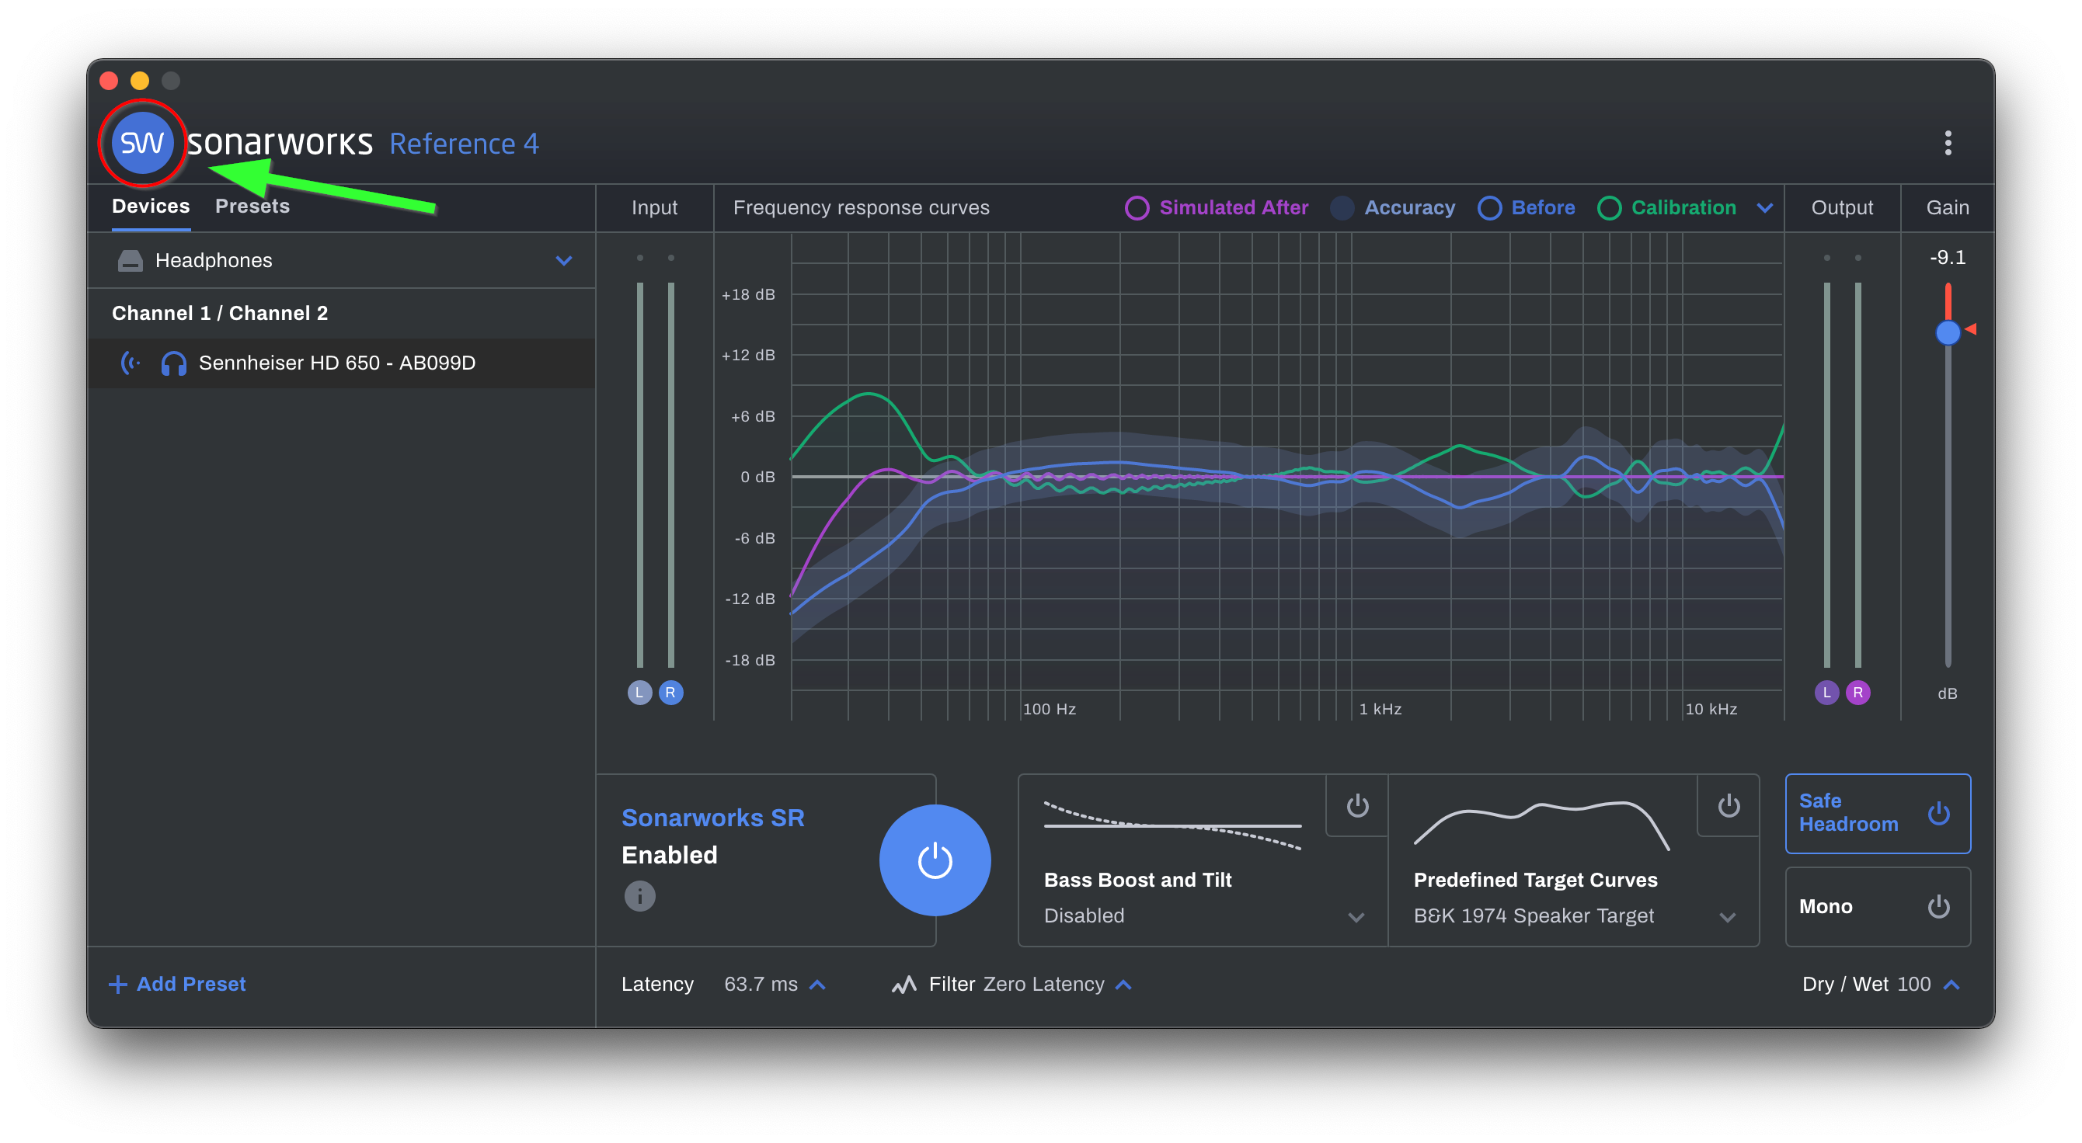Click the output L channel badge

[x=1826, y=693]
